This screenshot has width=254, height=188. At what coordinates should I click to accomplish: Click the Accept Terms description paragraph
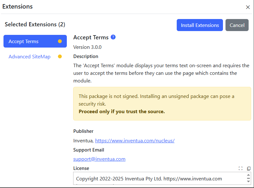(x=161, y=73)
